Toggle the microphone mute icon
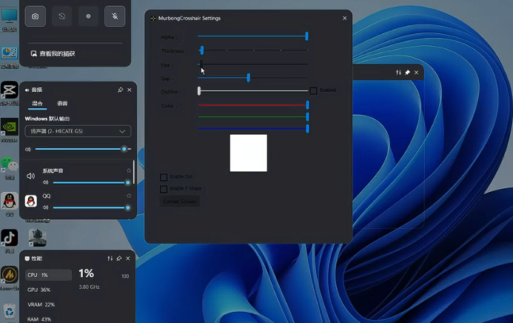Screen dimensions: 513x323 [115, 16]
